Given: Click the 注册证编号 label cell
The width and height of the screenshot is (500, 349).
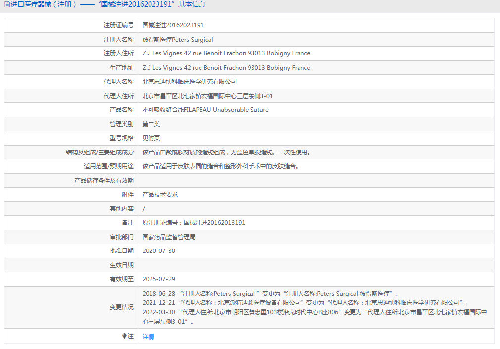Looking at the screenshot, I should [119, 25].
